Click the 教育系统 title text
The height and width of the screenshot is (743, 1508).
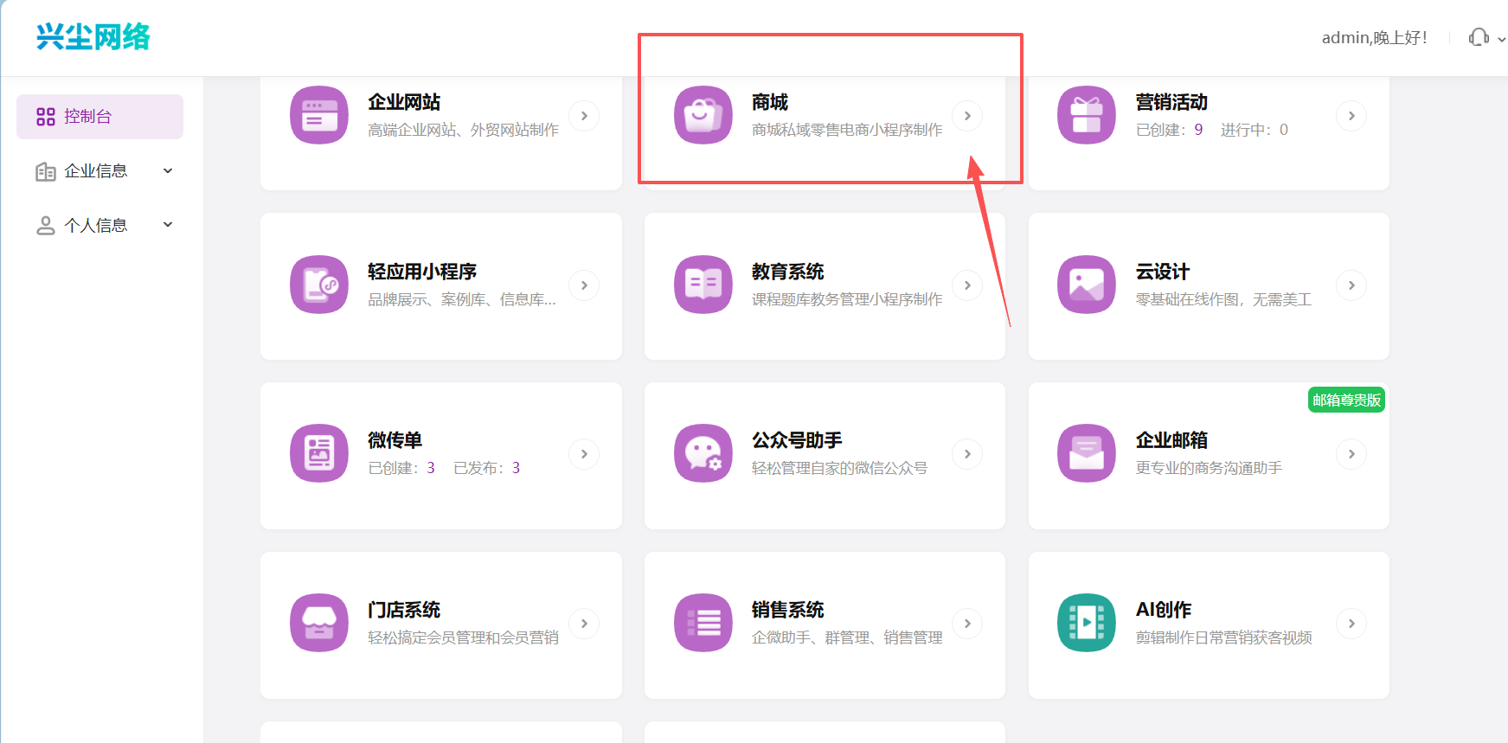click(788, 272)
